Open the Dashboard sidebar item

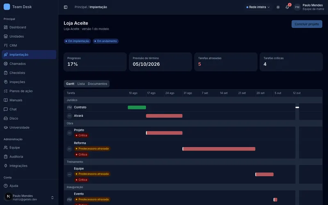[29, 27]
